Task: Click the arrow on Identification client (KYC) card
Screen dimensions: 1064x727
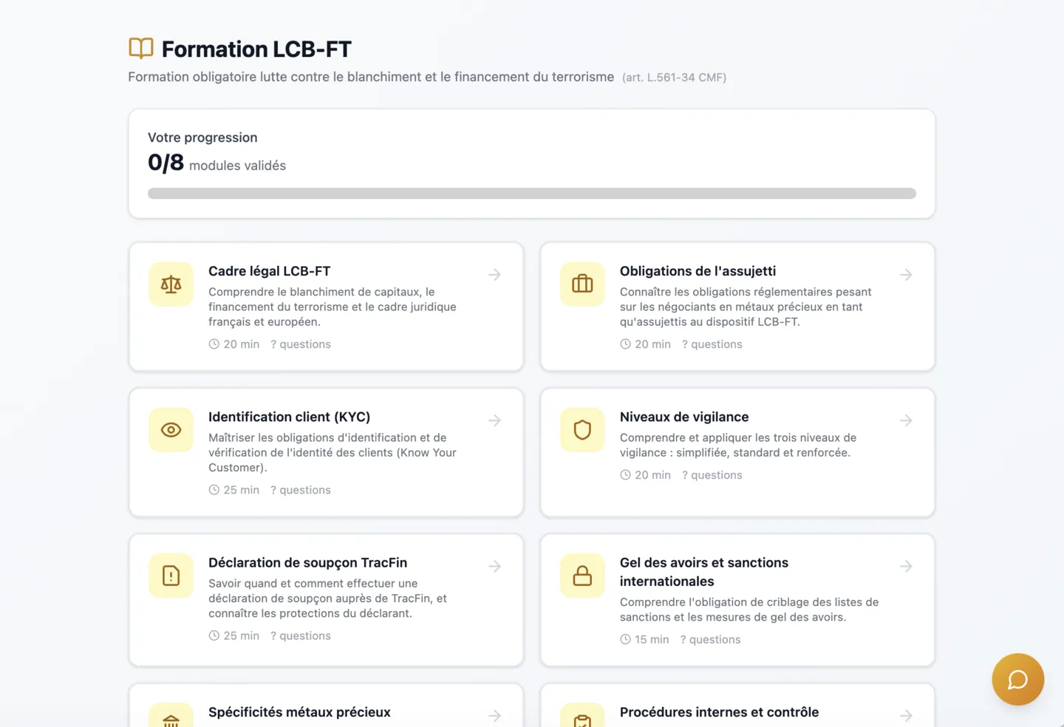Action: pos(495,420)
